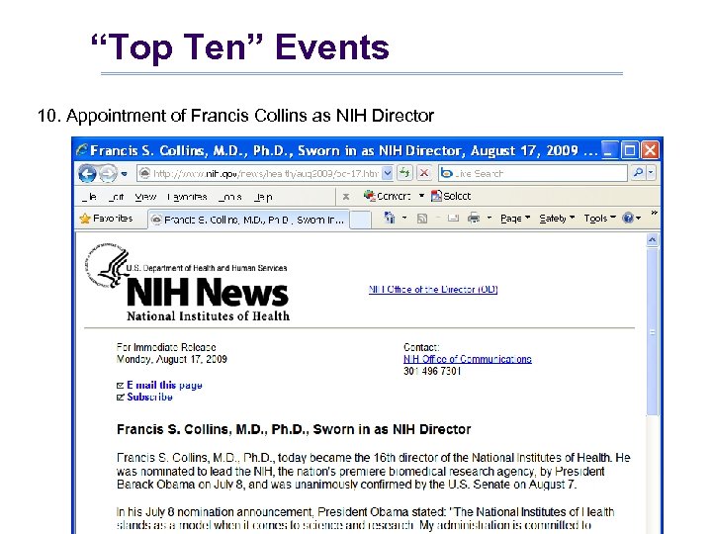Click the 'National Institutes of Health' subtitle

(208, 316)
